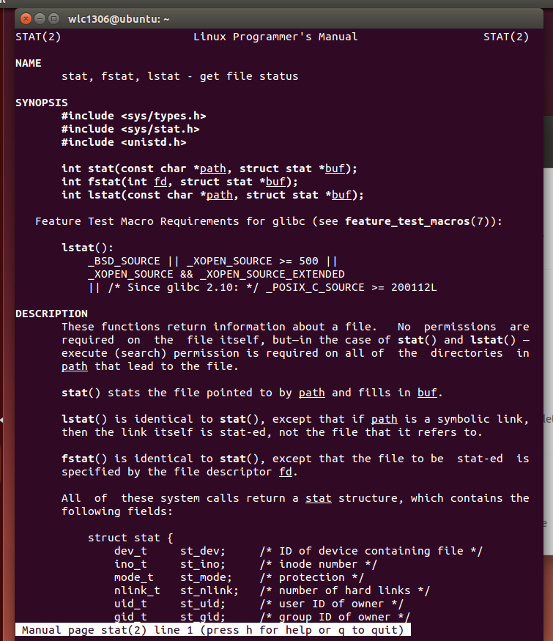Close the terminal window with red button

[26, 19]
